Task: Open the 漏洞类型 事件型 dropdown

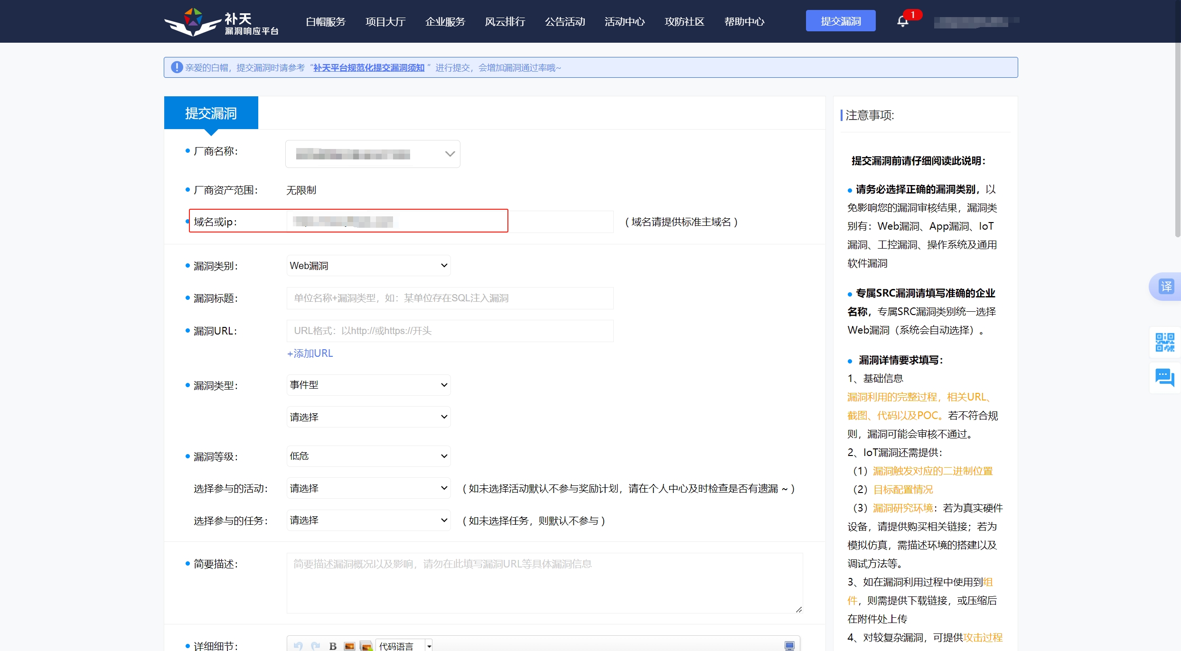Action: pyautogui.click(x=368, y=385)
